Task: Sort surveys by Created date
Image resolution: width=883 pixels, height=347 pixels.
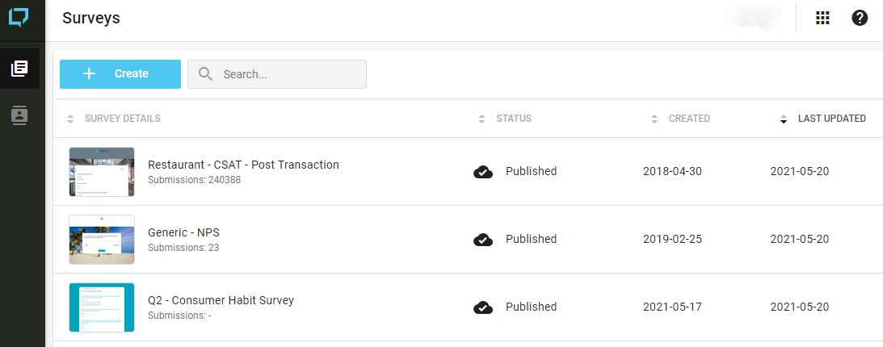Action: pos(688,119)
